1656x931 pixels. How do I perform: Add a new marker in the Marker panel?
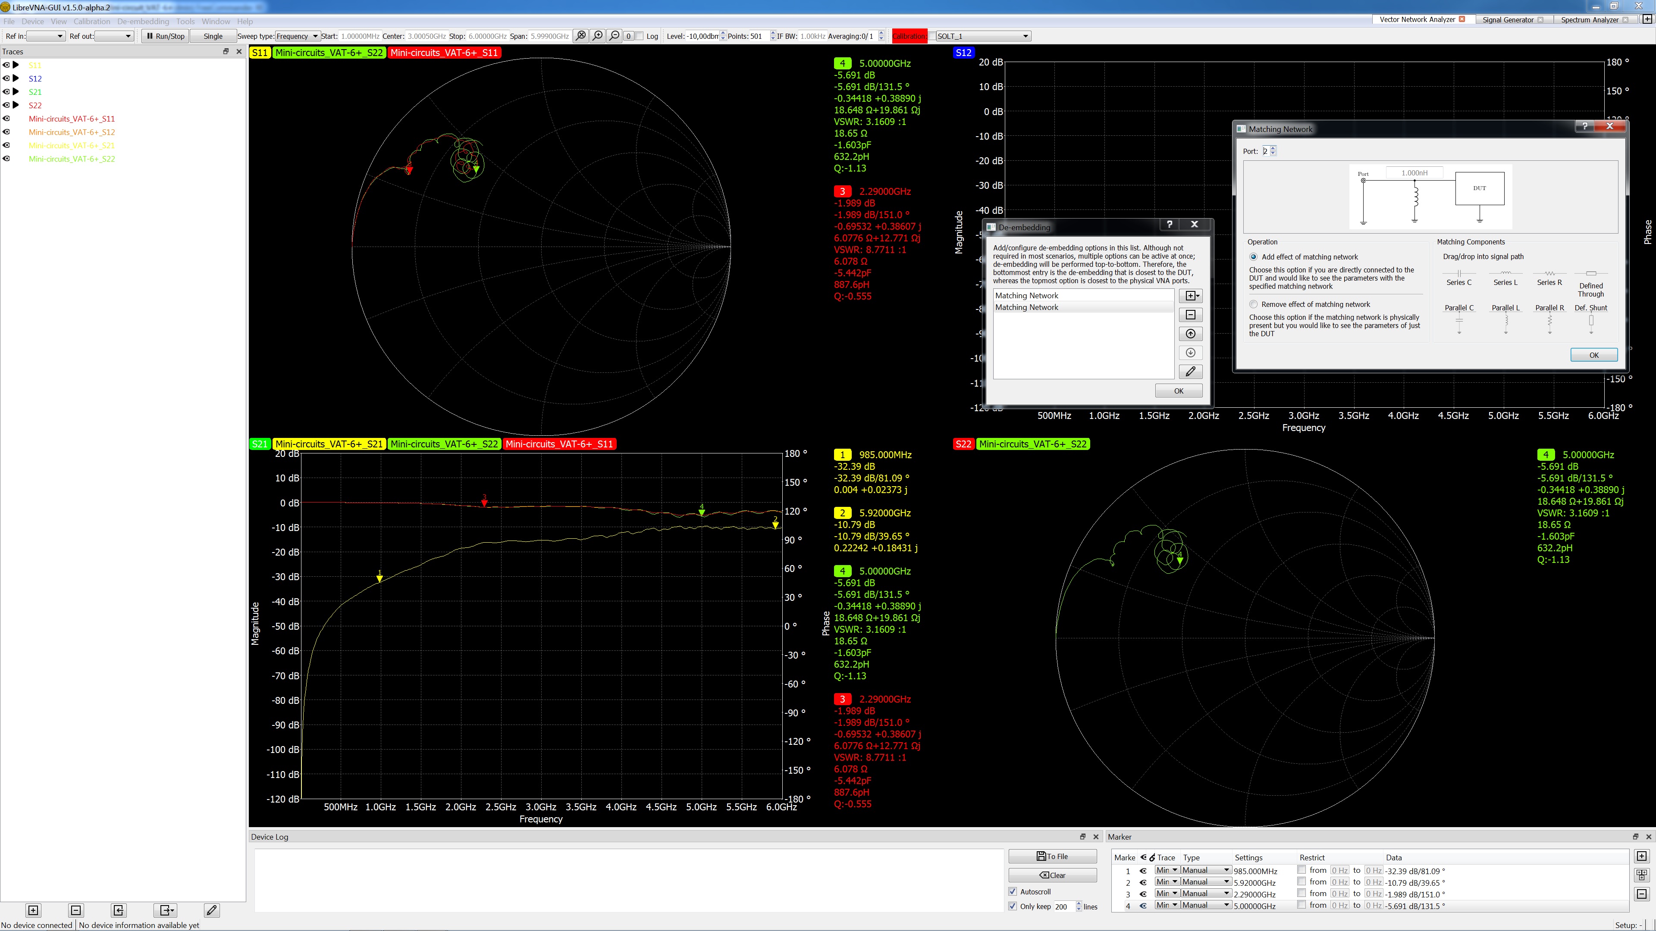(x=1641, y=856)
